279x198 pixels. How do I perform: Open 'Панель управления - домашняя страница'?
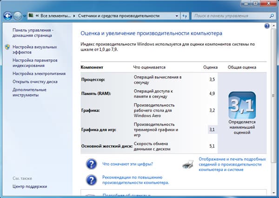(33, 33)
